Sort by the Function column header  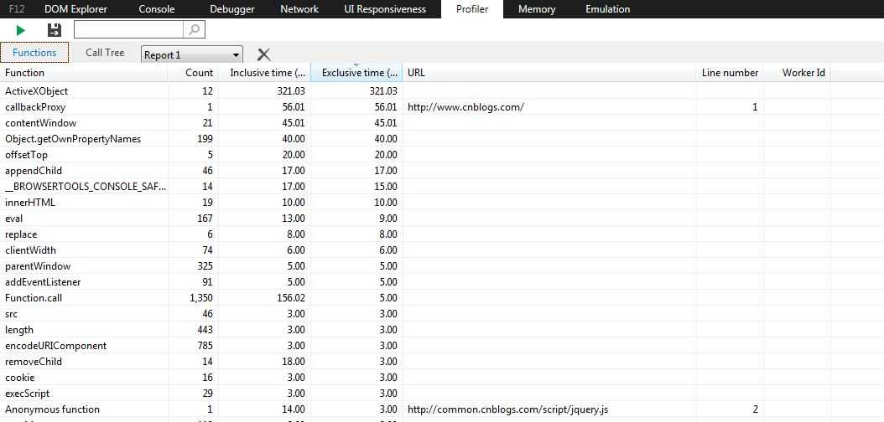[x=84, y=73]
